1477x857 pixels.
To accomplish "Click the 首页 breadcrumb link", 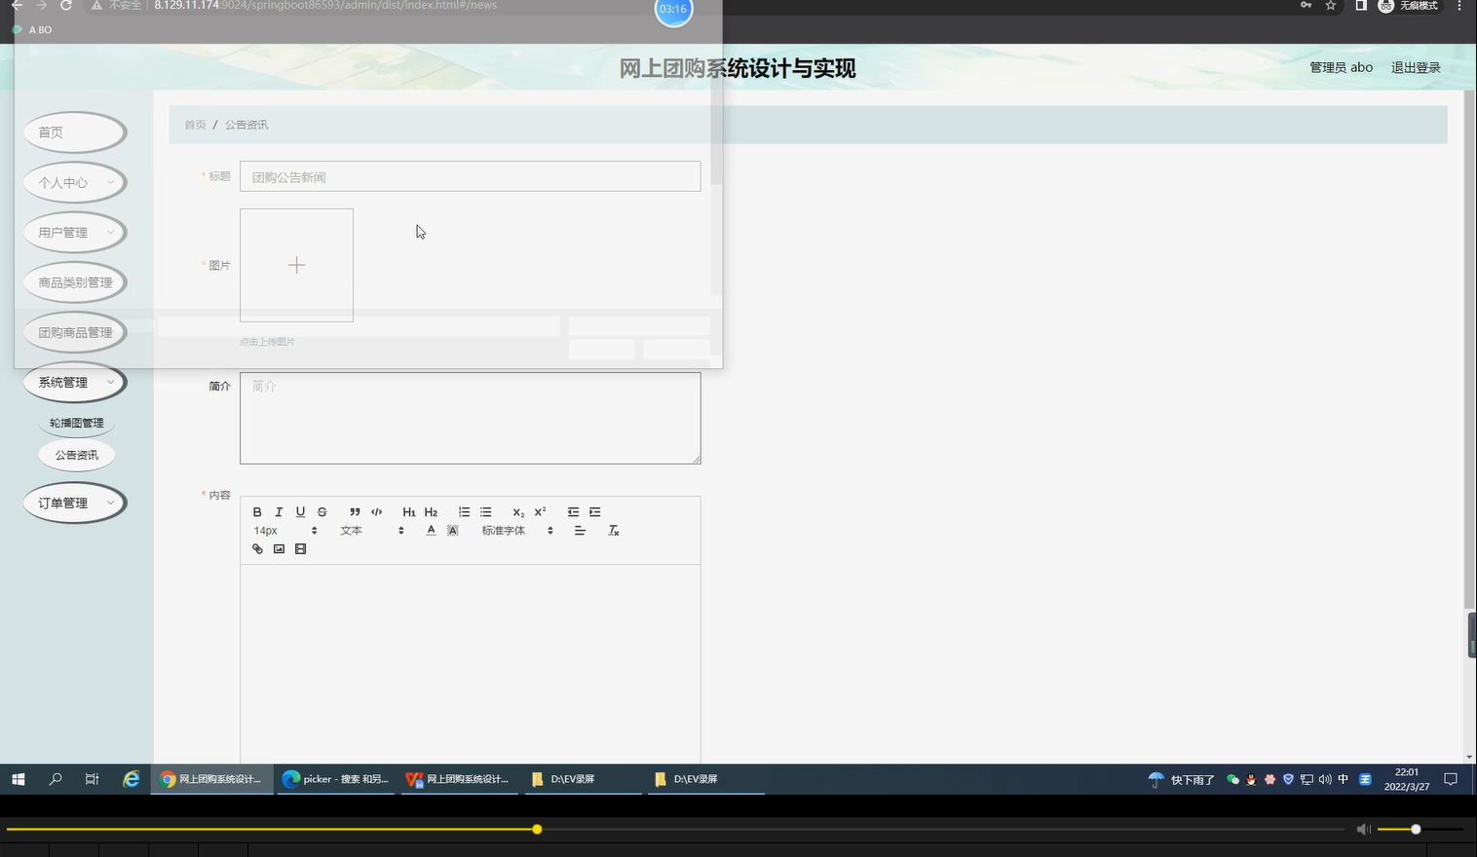I will (x=195, y=125).
